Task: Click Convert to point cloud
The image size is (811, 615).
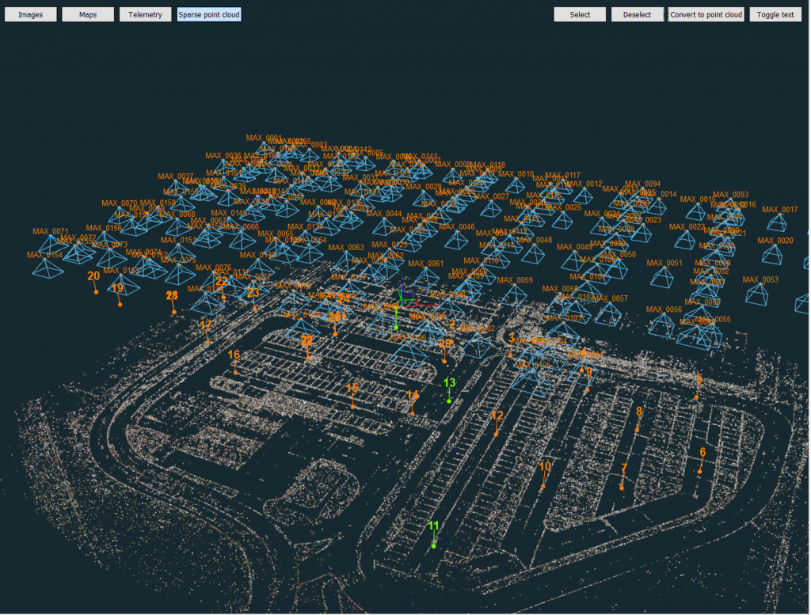Action: (x=706, y=14)
